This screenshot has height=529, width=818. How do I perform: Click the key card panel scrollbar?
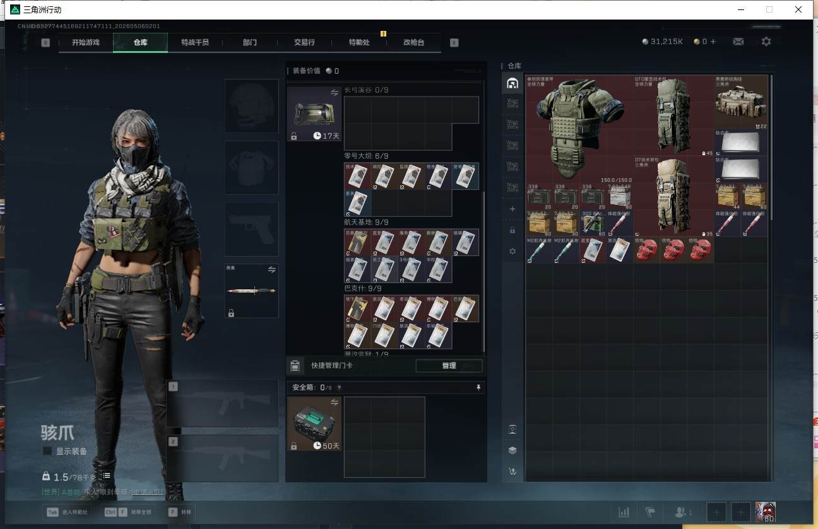pos(484,271)
